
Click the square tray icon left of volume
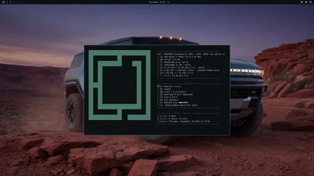click(x=302, y=2)
